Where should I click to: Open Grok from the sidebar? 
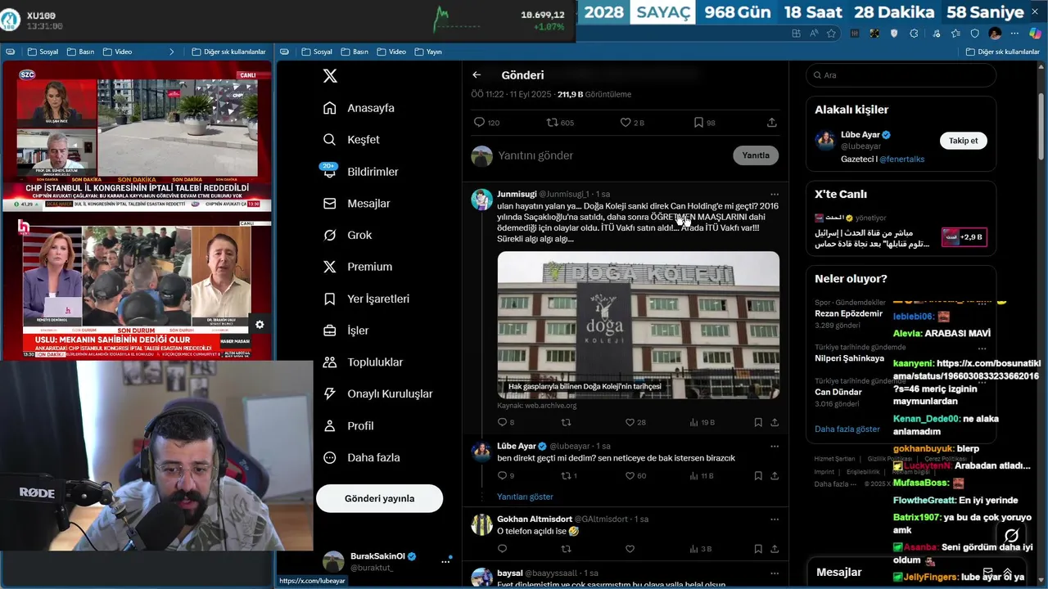(x=349, y=235)
